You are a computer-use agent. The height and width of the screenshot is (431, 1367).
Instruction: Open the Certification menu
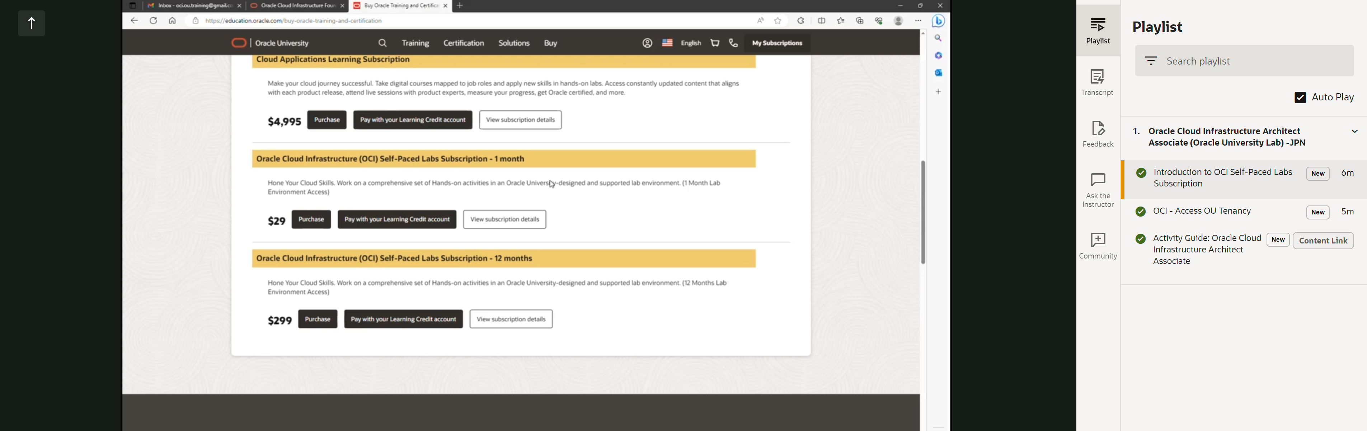tap(463, 43)
